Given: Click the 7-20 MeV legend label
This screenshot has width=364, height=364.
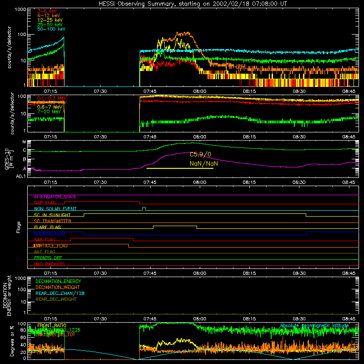Looking at the screenshot, I should (49, 111).
